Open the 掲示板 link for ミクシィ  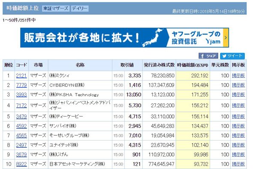pyautogui.click(x=238, y=76)
